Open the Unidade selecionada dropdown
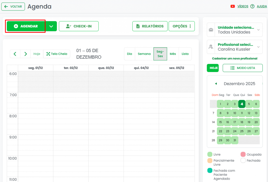Screen dimensions: 268x182 [234, 30]
